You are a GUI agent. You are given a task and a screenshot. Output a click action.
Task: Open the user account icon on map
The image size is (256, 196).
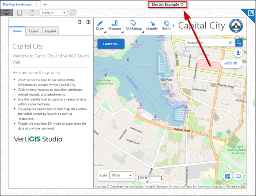(238, 53)
